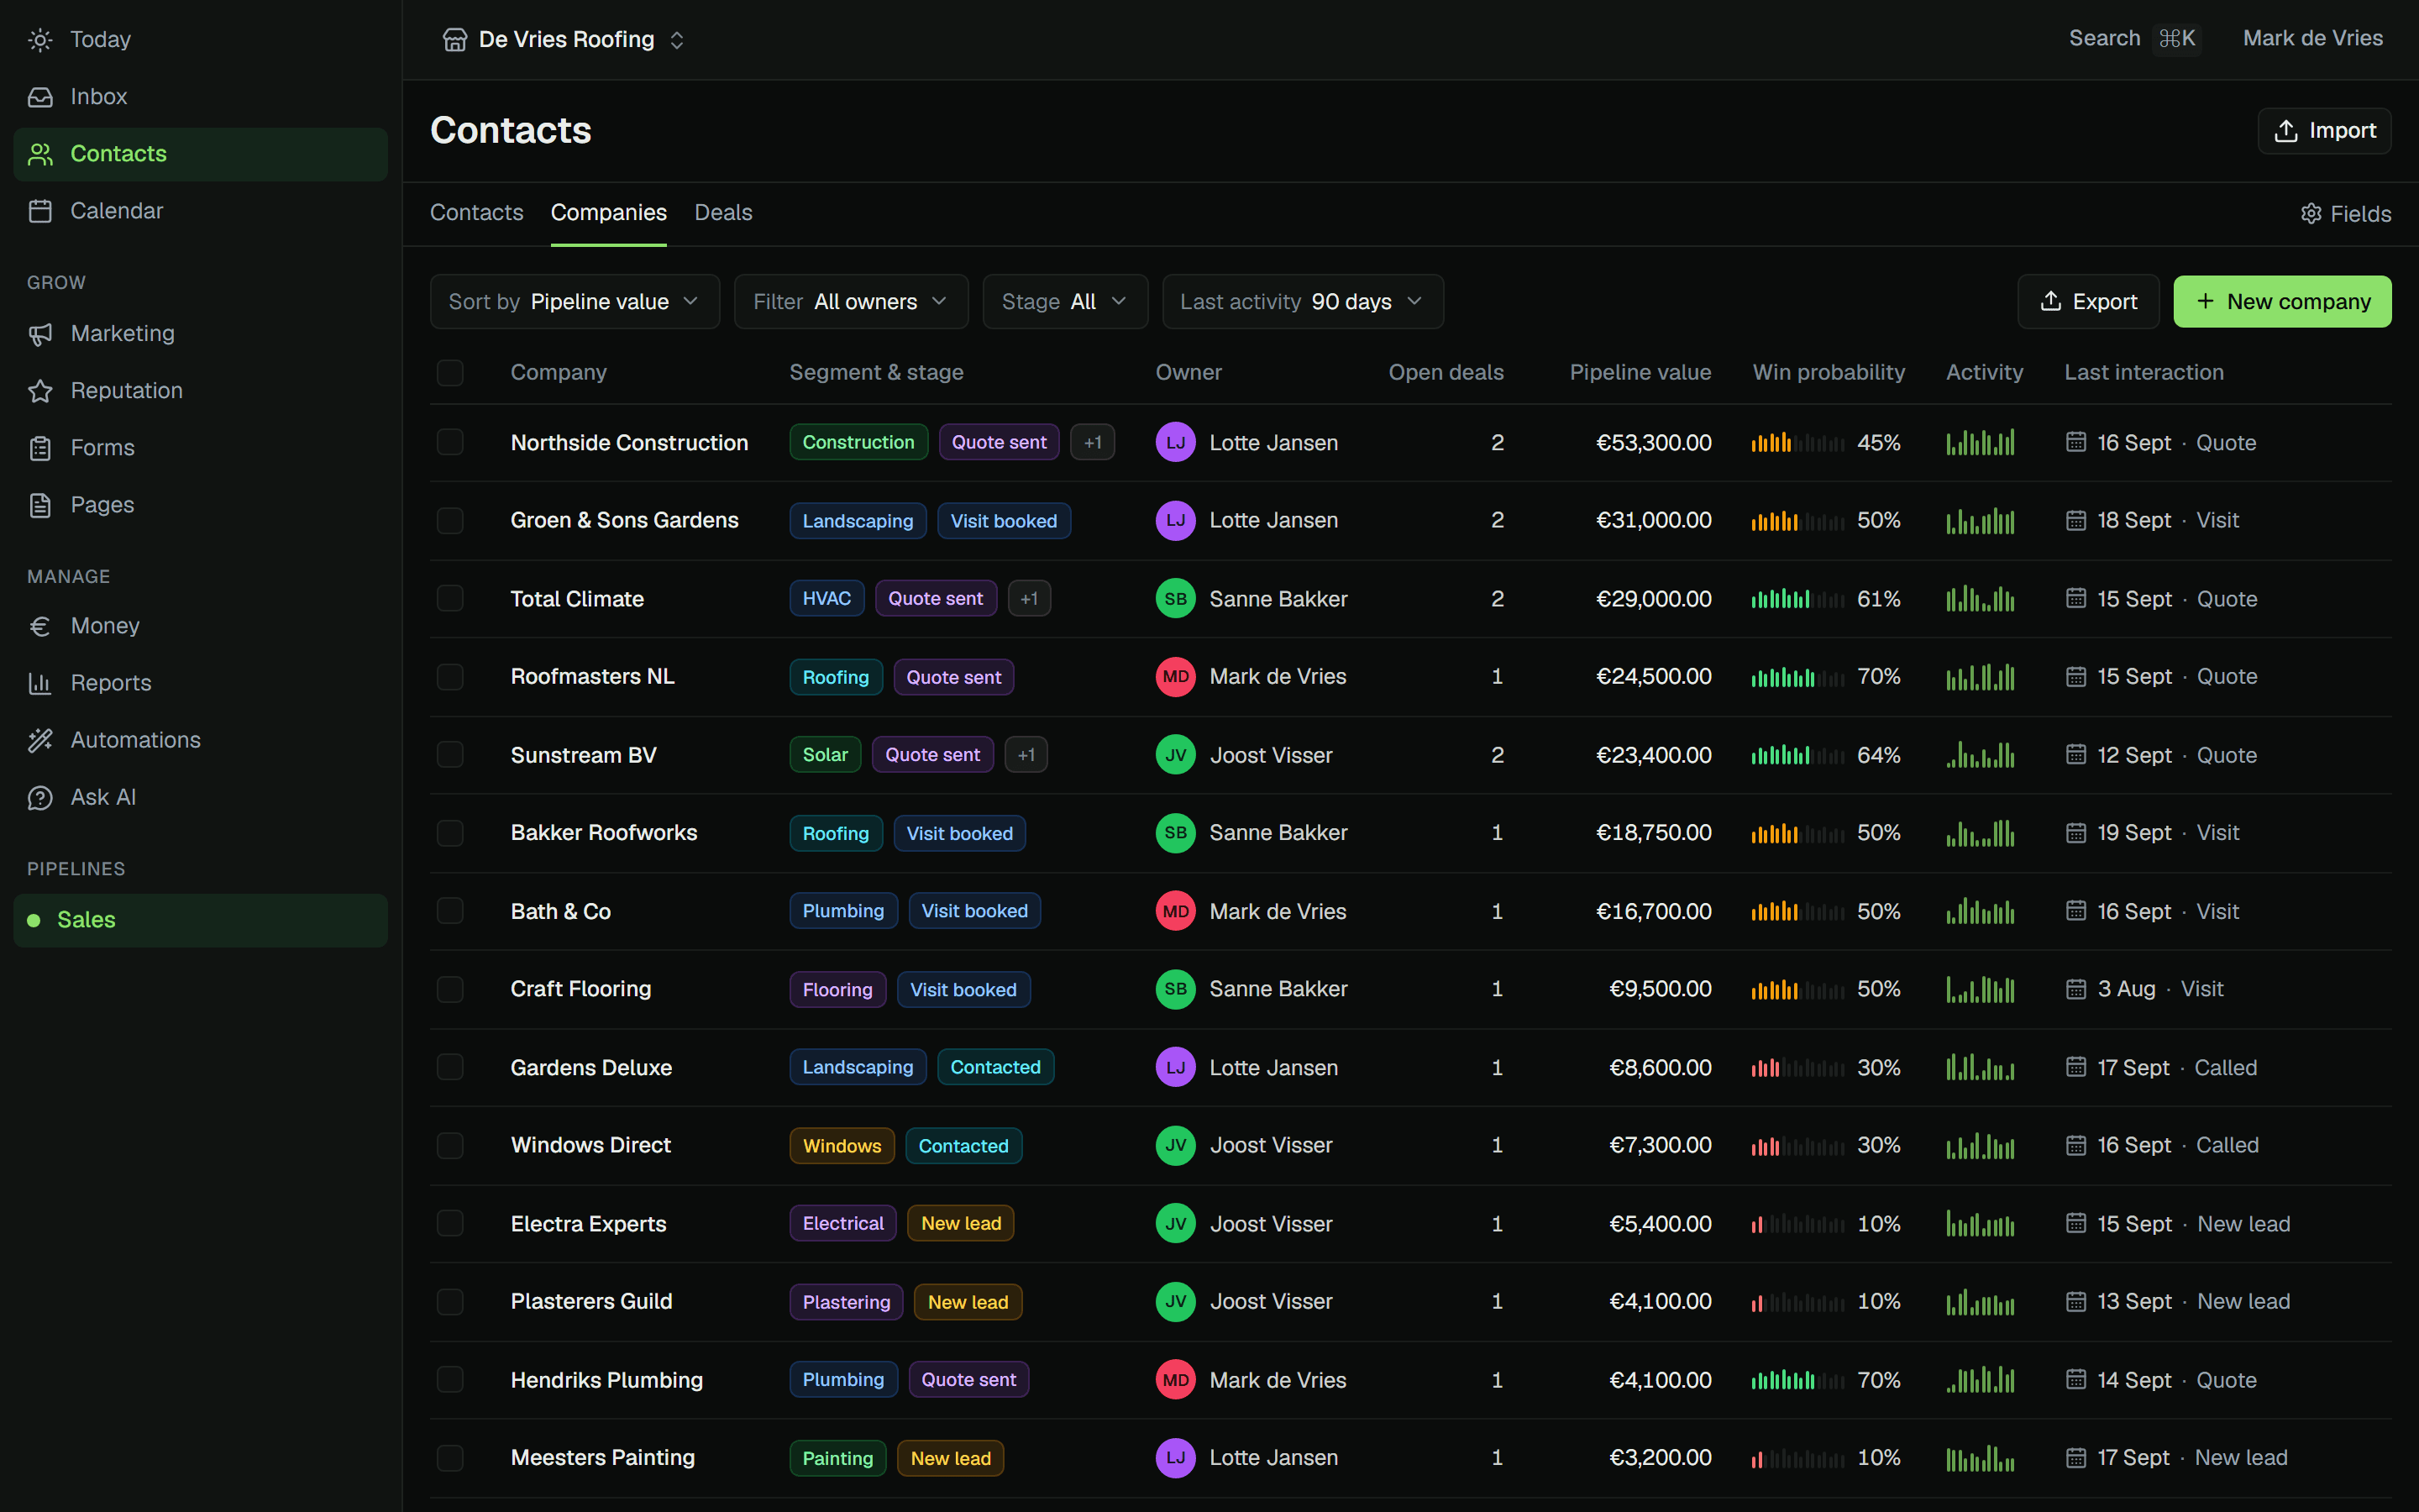The image size is (2419, 1512).
Task: Select the Total Climate row checkbox
Action: [x=450, y=599]
